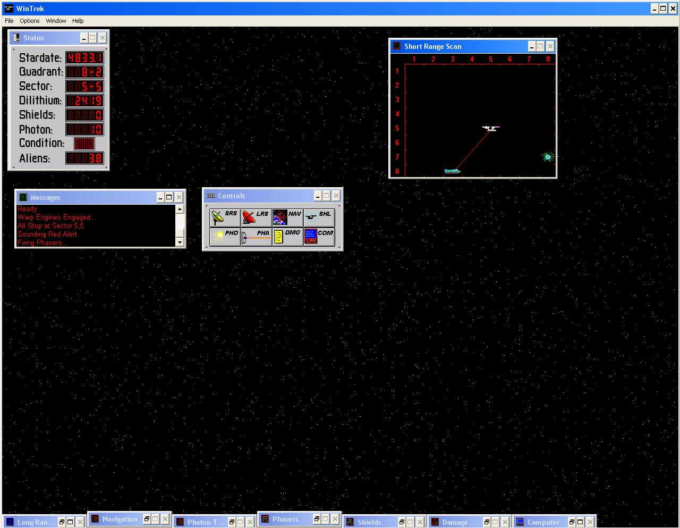680x528 pixels.
Task: Open the PHO photon torpedo control
Action: click(225, 237)
